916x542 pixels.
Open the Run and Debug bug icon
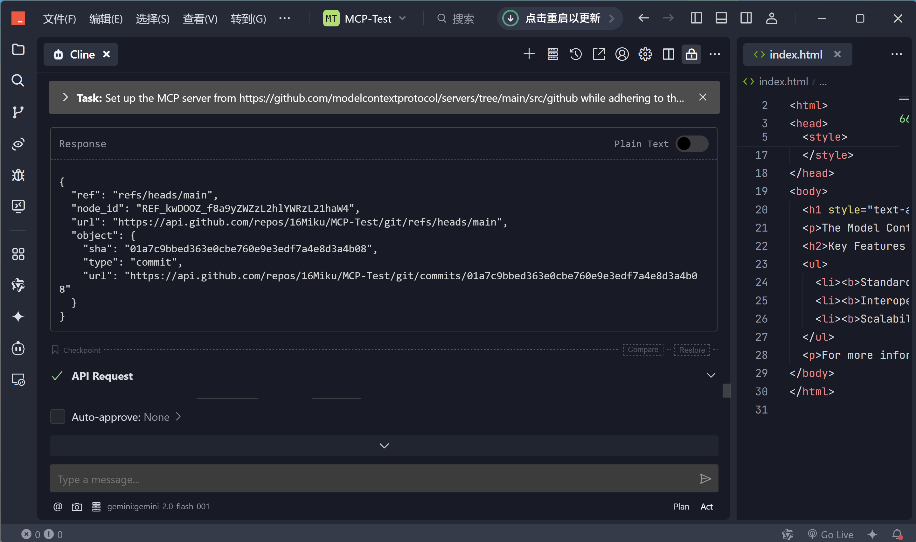pyautogui.click(x=17, y=175)
